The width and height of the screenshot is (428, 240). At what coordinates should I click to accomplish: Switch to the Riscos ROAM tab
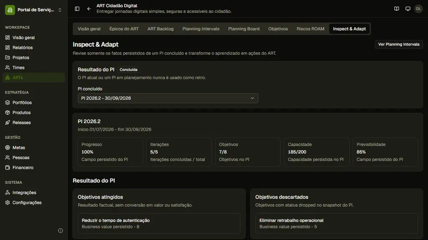point(311,29)
